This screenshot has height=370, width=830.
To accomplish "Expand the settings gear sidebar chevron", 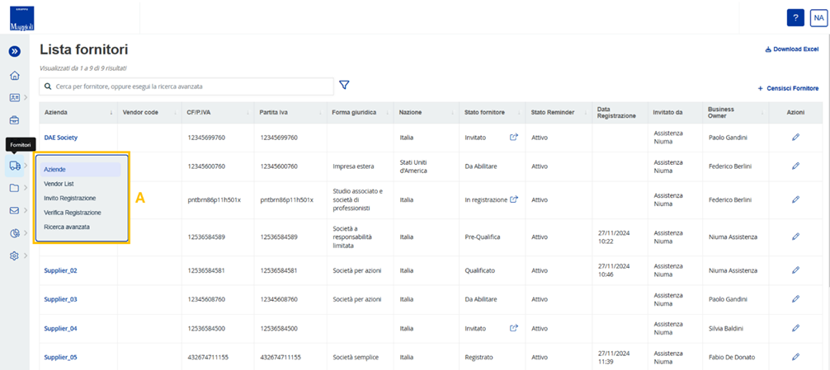I will pyautogui.click(x=25, y=255).
